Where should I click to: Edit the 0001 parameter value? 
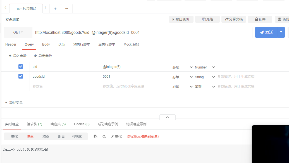(x=135, y=76)
